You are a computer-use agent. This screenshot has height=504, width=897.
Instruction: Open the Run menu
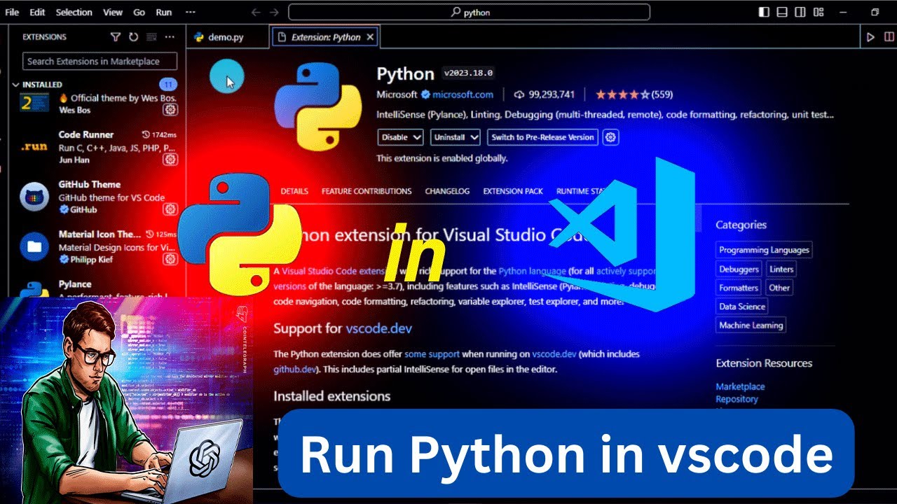[163, 13]
